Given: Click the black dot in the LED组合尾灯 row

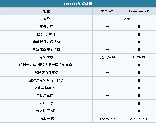Looking at the screenshot, I should click(139, 34).
